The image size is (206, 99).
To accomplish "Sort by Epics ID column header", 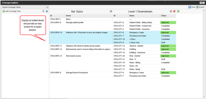I will click(x=57, y=16).
